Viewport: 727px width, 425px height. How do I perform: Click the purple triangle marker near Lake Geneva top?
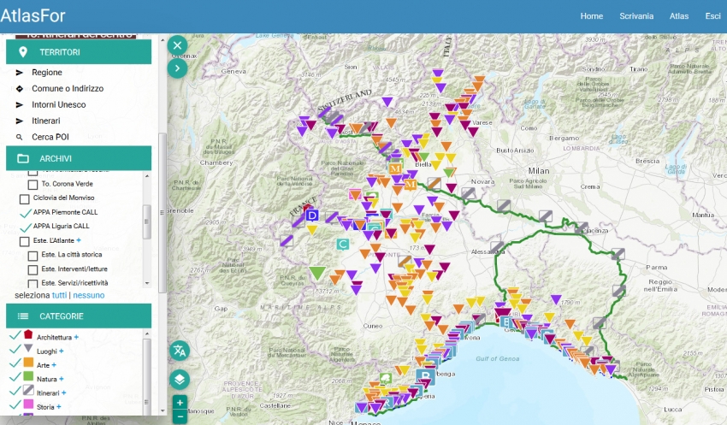pos(438,73)
